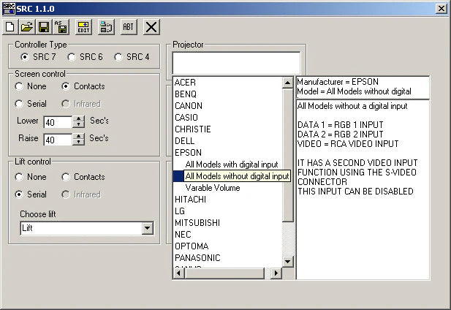Select CHRISTIE in projector list
Screen dimensions: 451x310
[193, 129]
